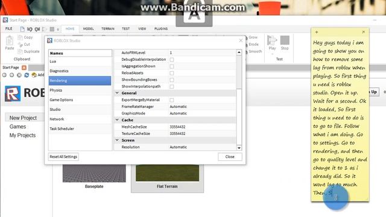Click the refresh icon on Start Page
Viewport: 386px width, 217px height.
[27, 75]
